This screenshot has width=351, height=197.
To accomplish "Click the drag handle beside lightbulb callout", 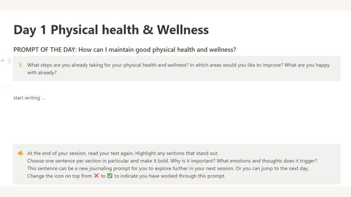I will point(9,61).
